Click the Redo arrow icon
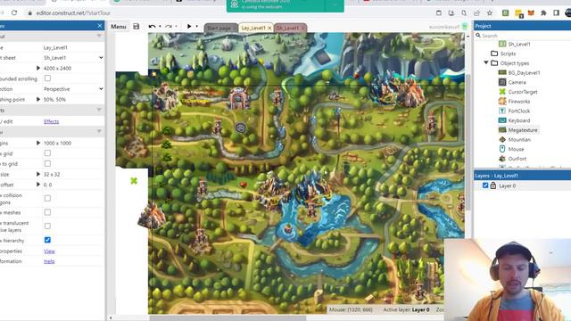571x321 pixels. (x=169, y=26)
